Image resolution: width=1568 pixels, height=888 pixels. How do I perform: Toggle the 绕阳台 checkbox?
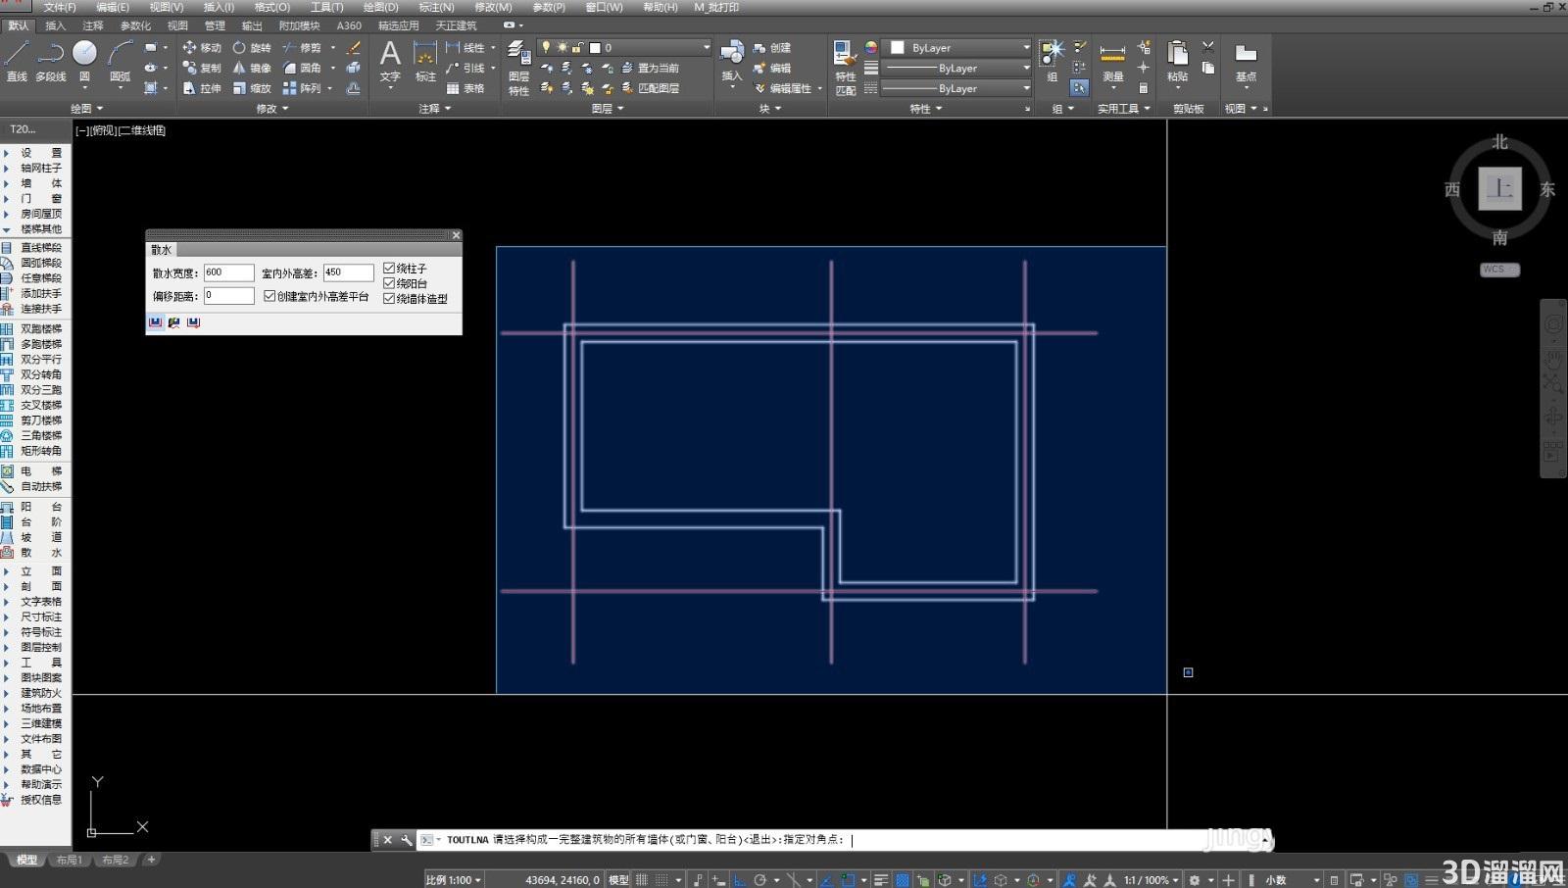coord(389,283)
